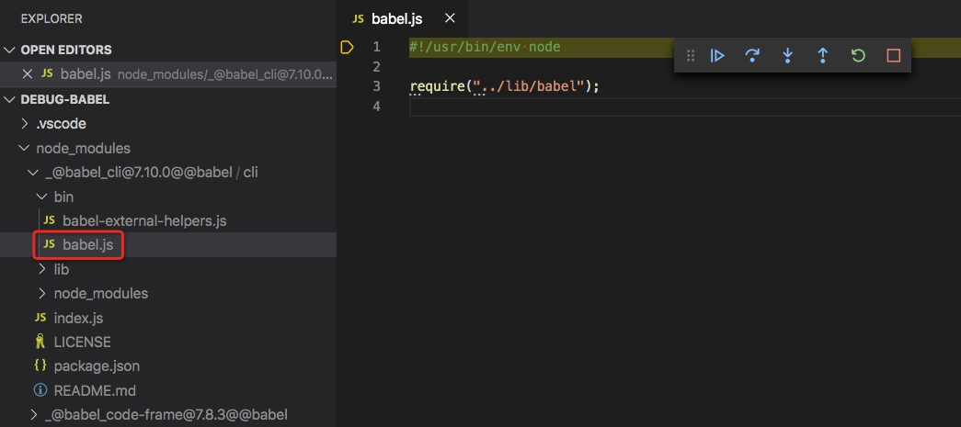Click line number 3 in gutter
This screenshot has height=427, width=961.
coord(376,86)
